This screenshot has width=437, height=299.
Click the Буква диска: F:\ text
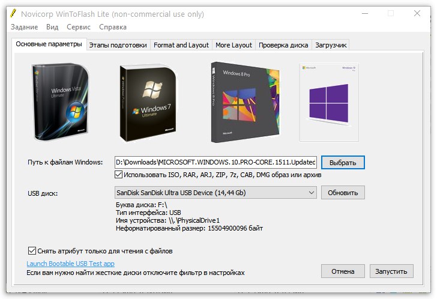click(141, 205)
